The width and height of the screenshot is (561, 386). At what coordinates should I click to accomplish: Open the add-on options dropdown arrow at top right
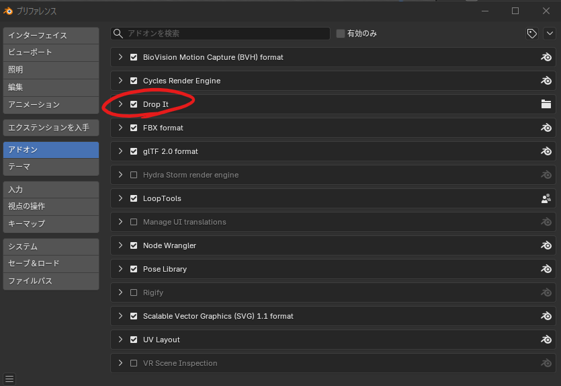(x=550, y=34)
